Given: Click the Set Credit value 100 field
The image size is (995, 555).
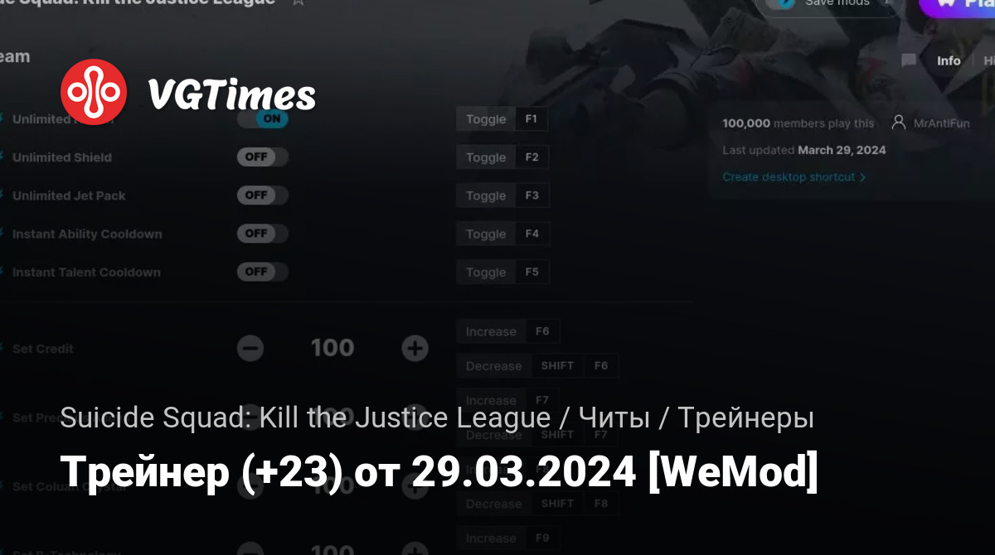Looking at the screenshot, I should point(332,349).
